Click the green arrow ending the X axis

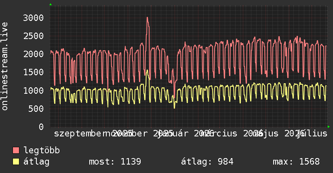329,127
